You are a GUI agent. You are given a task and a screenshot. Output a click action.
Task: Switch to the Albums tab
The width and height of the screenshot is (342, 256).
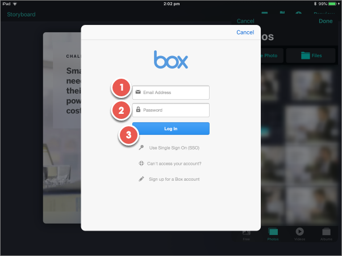click(x=326, y=234)
